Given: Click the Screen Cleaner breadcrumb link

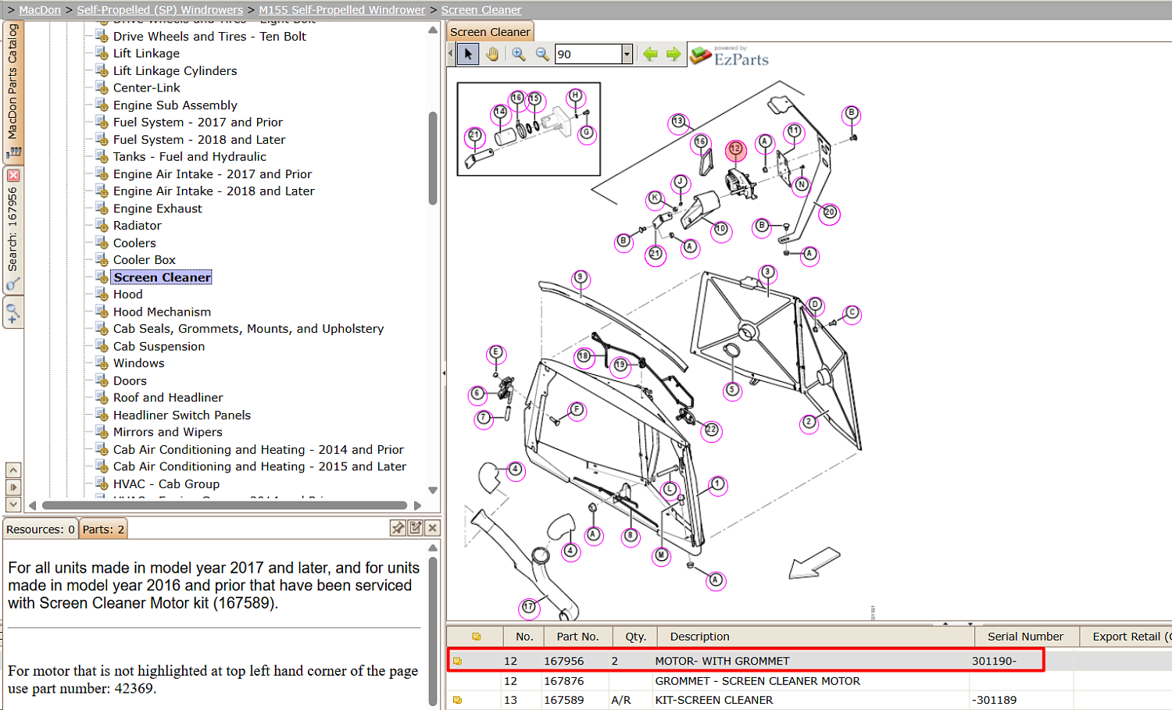Looking at the screenshot, I should pos(481,10).
